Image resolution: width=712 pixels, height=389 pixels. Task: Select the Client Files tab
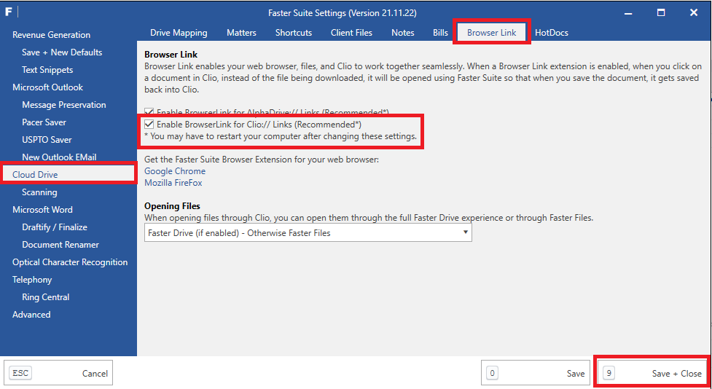click(x=351, y=33)
